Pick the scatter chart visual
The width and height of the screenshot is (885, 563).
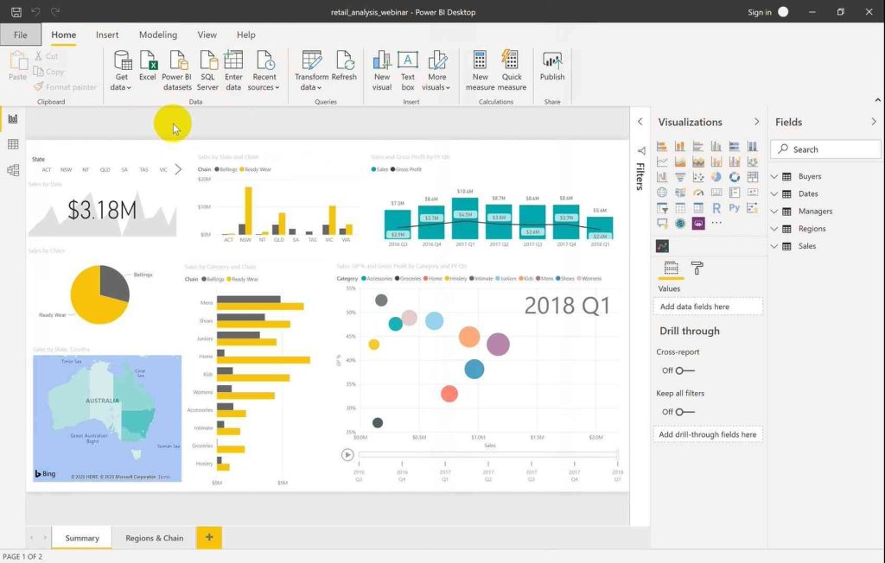698,177
